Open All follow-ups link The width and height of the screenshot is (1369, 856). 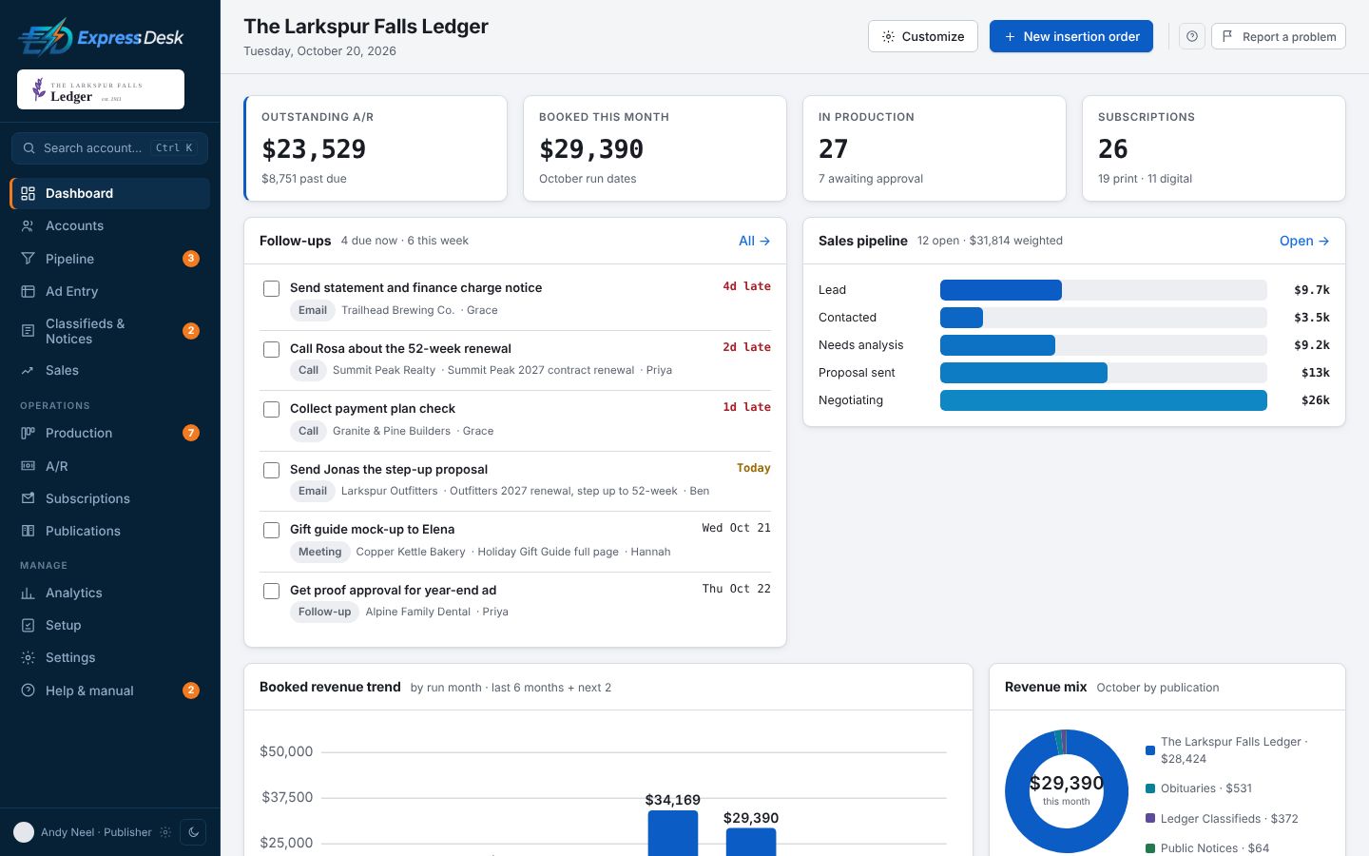point(755,241)
